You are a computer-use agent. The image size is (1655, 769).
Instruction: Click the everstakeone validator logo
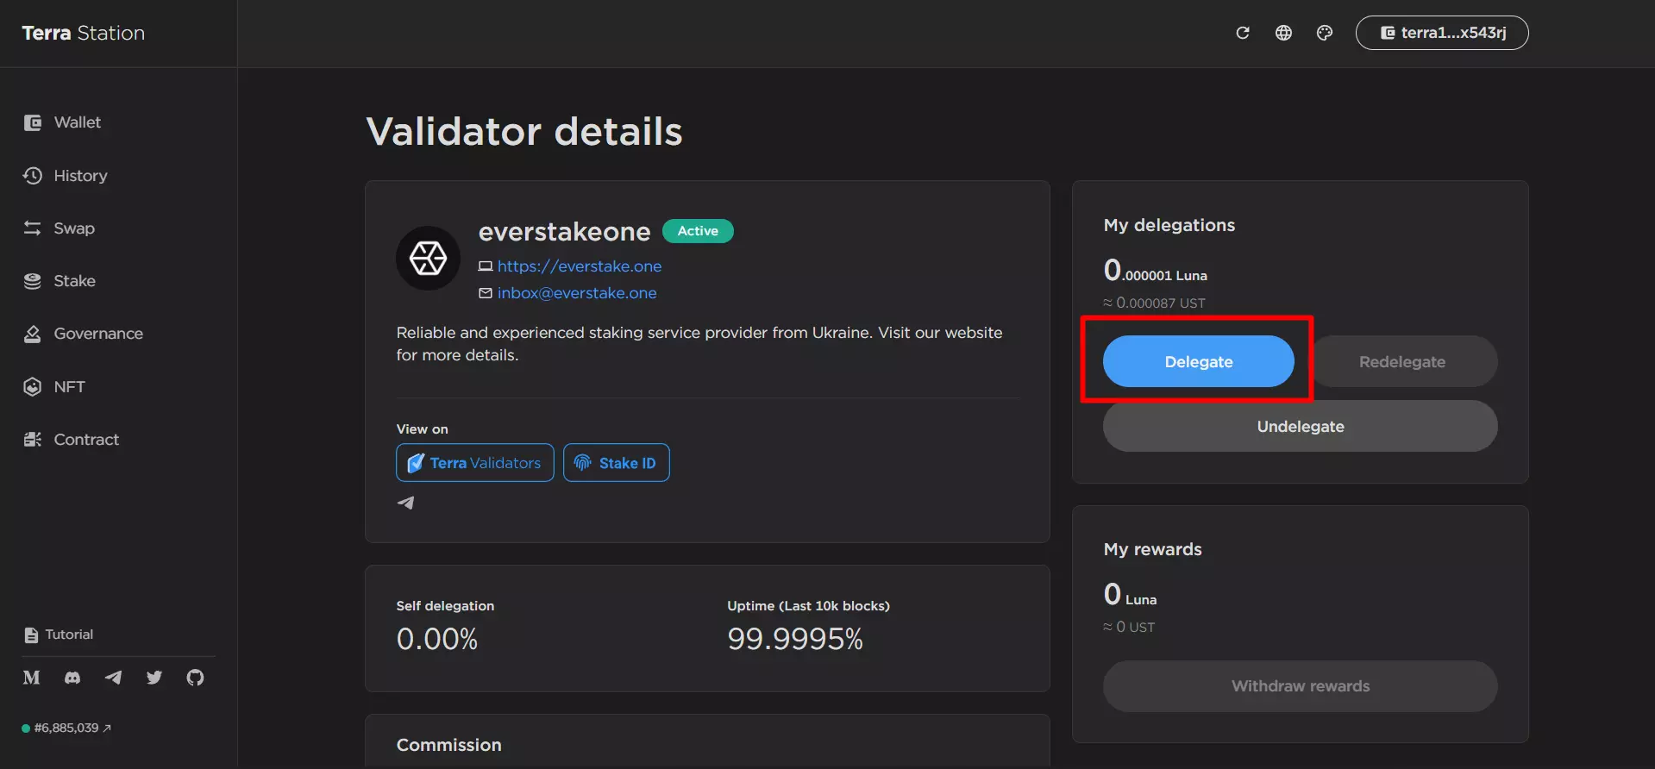click(428, 258)
